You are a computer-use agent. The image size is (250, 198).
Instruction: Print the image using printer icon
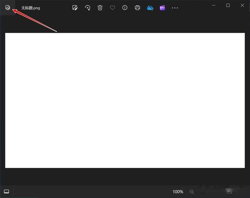[137, 8]
